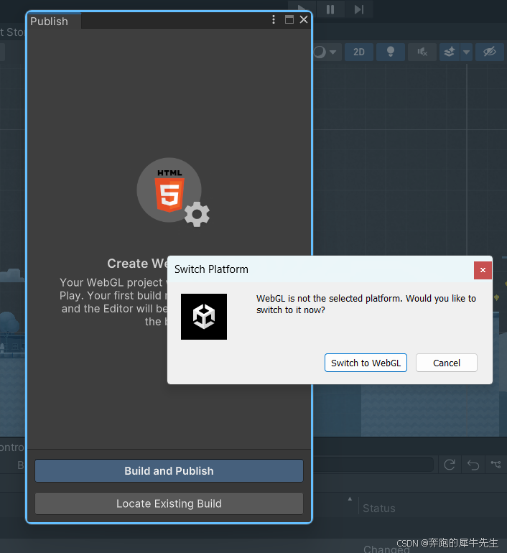Close the Switch Platform dialog
The width and height of the screenshot is (507, 553).
(483, 270)
